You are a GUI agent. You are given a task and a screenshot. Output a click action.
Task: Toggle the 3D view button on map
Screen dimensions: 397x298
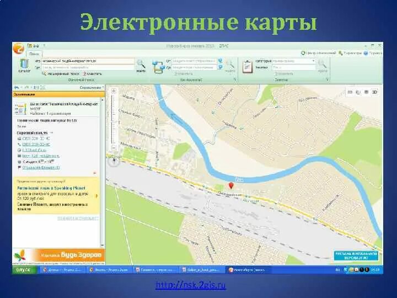click(374, 92)
